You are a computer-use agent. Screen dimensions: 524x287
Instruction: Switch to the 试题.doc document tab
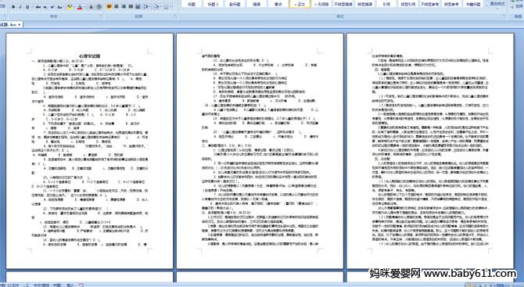pos(11,25)
